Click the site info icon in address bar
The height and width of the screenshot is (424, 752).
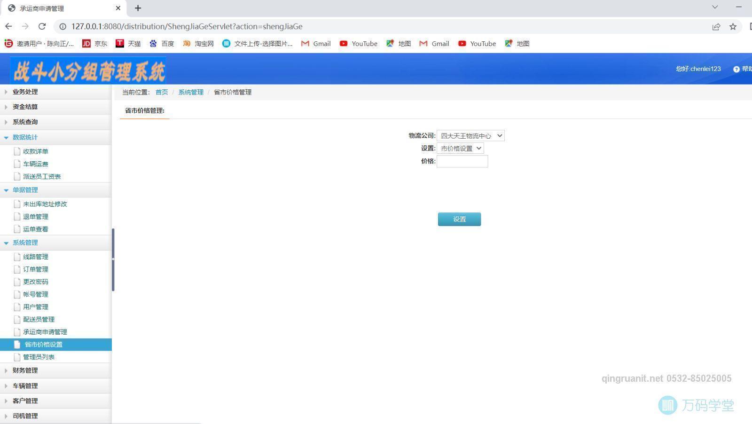[x=63, y=27]
